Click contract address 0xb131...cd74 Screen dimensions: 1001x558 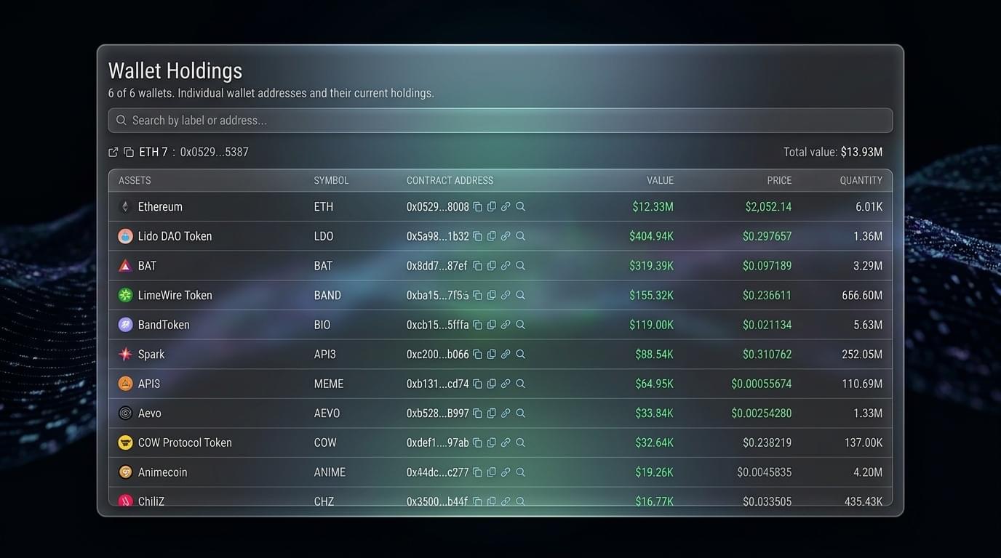437,384
